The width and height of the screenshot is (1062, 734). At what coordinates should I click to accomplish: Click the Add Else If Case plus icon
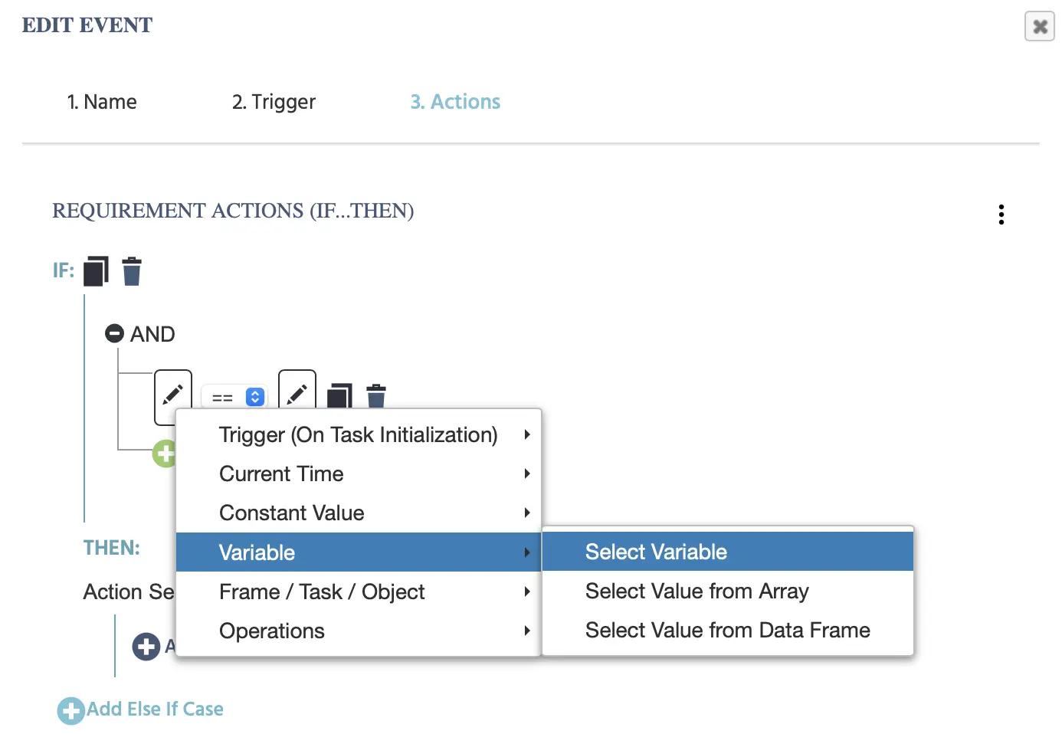point(71,710)
